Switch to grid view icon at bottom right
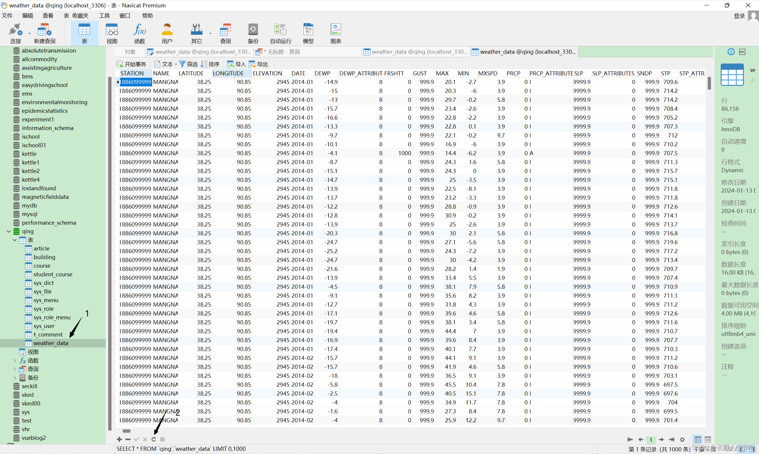Viewport: 759px width, 454px height. point(698,440)
